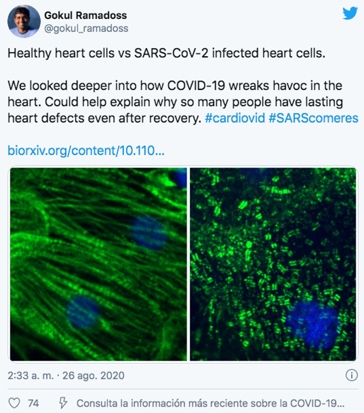Open the @gokul_ramadoss handle
The image size is (364, 413).
pyautogui.click(x=86, y=29)
